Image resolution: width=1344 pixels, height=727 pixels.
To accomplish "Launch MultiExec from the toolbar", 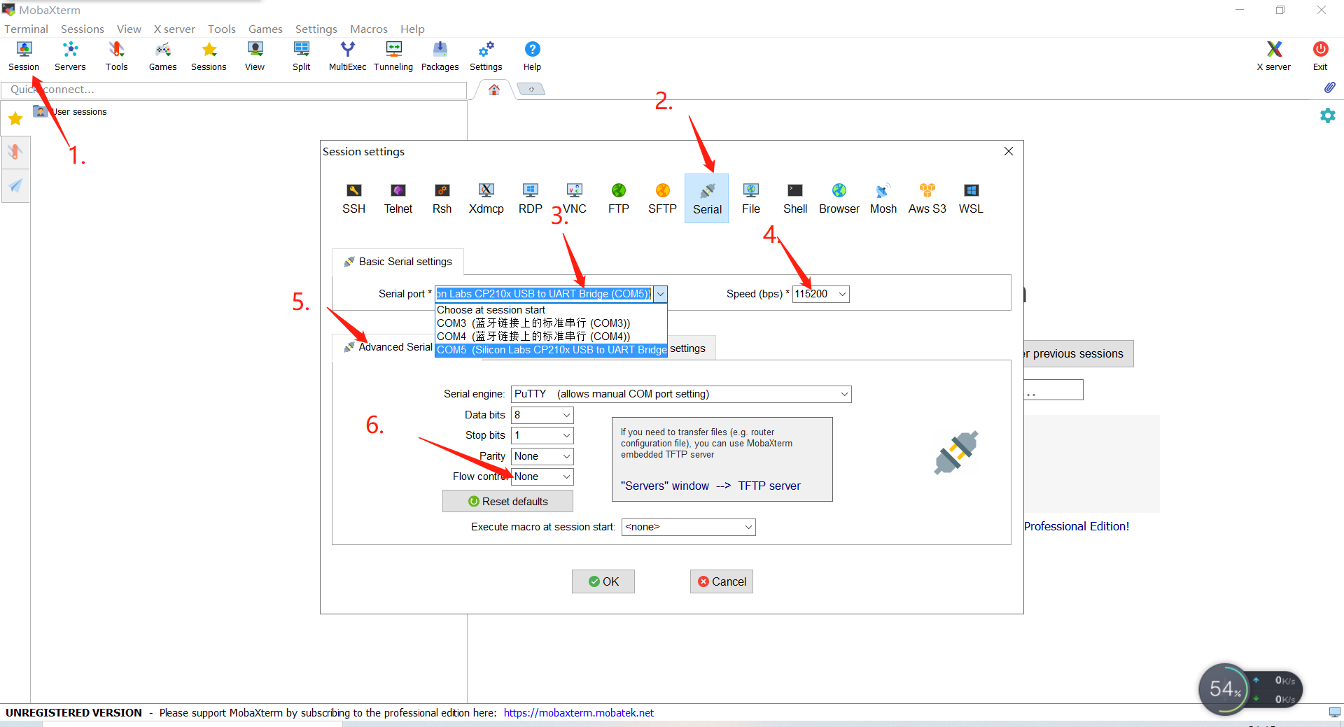I will (347, 56).
